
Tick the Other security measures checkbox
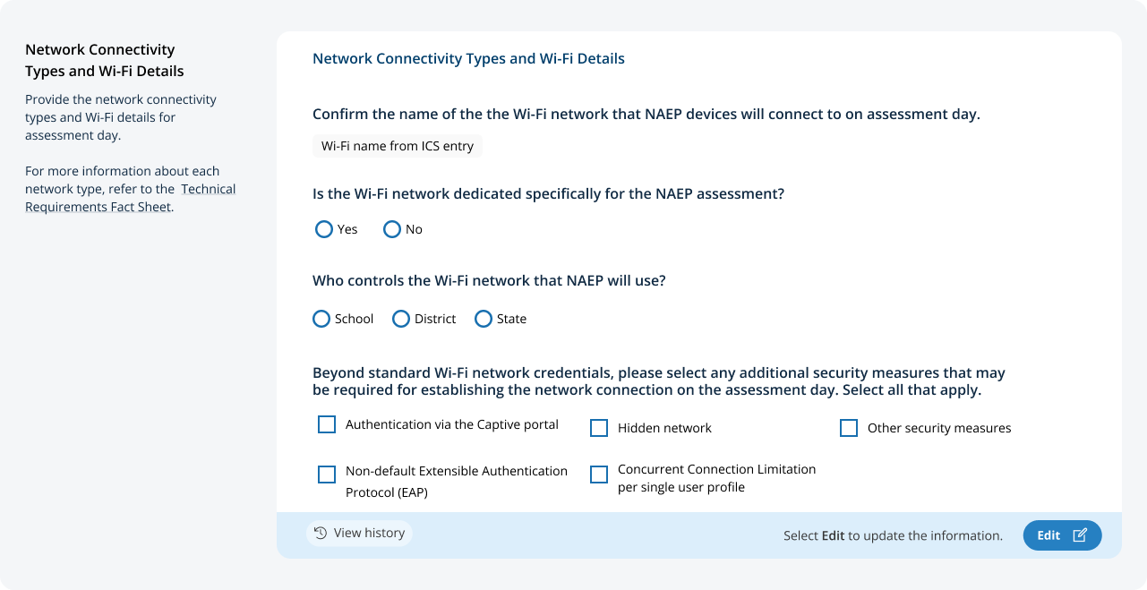click(x=849, y=428)
